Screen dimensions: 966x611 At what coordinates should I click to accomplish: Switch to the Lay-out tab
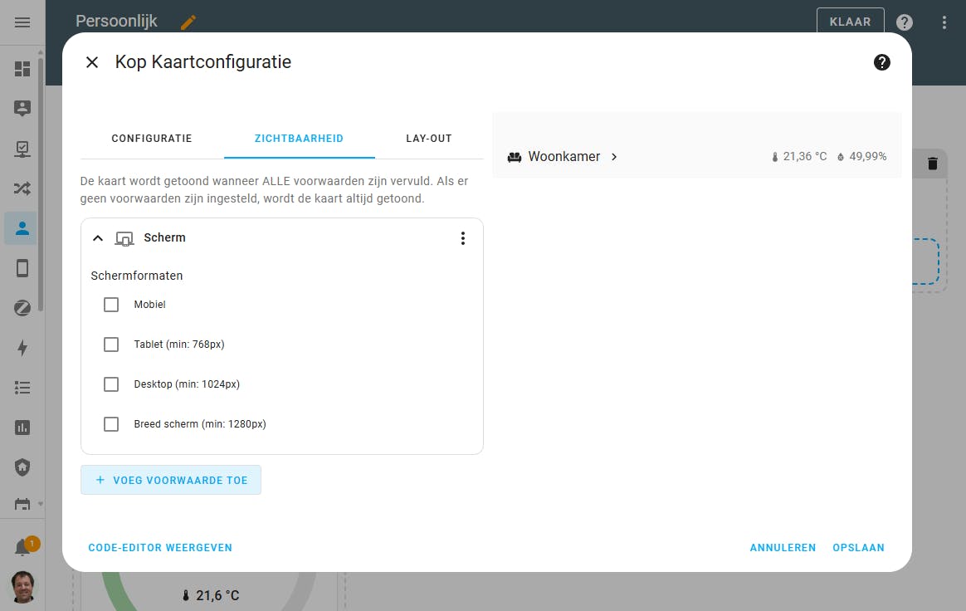(429, 139)
